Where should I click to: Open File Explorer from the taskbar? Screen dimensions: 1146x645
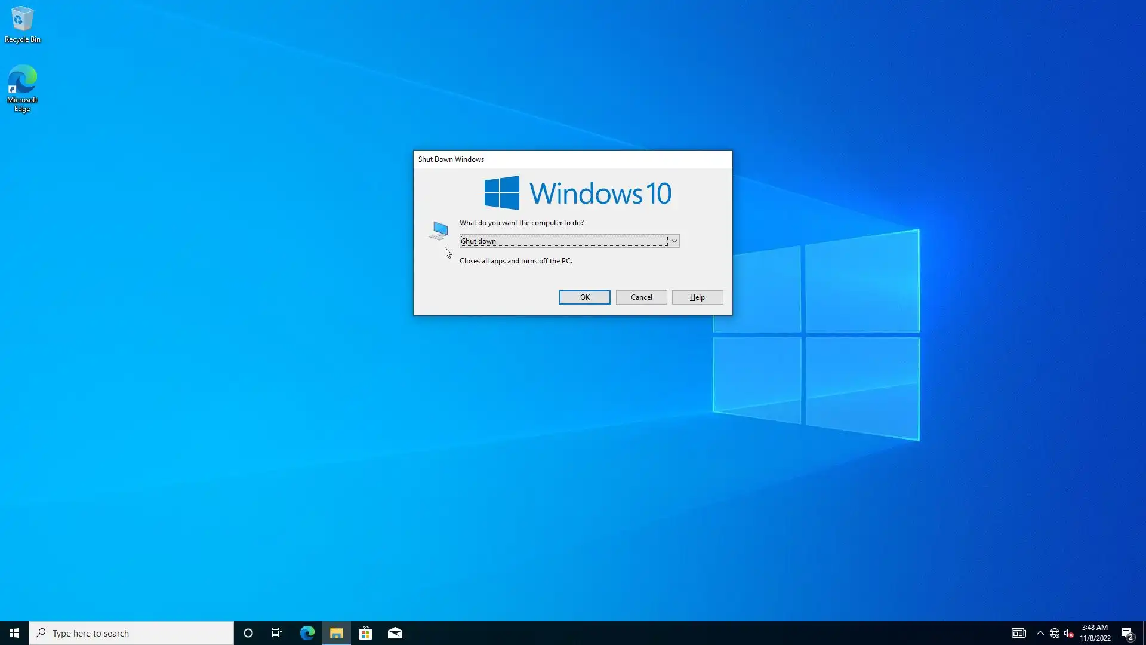[336, 633]
